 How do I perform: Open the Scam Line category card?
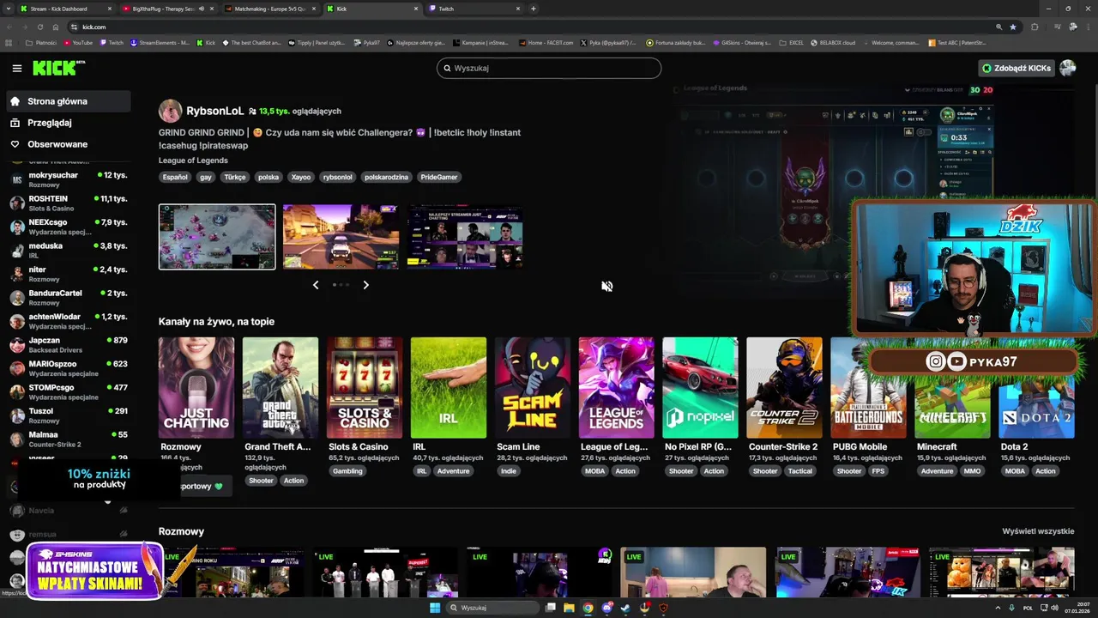(533, 387)
